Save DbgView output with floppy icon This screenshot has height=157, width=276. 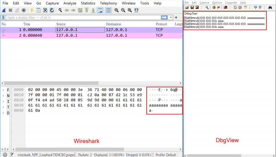tap(192, 7)
